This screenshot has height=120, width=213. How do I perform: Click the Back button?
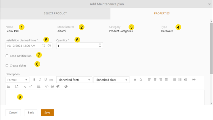click(x=31, y=113)
